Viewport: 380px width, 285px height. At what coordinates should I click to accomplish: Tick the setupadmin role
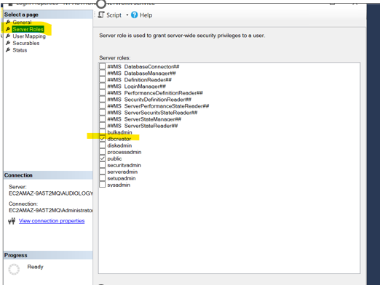tap(103, 178)
